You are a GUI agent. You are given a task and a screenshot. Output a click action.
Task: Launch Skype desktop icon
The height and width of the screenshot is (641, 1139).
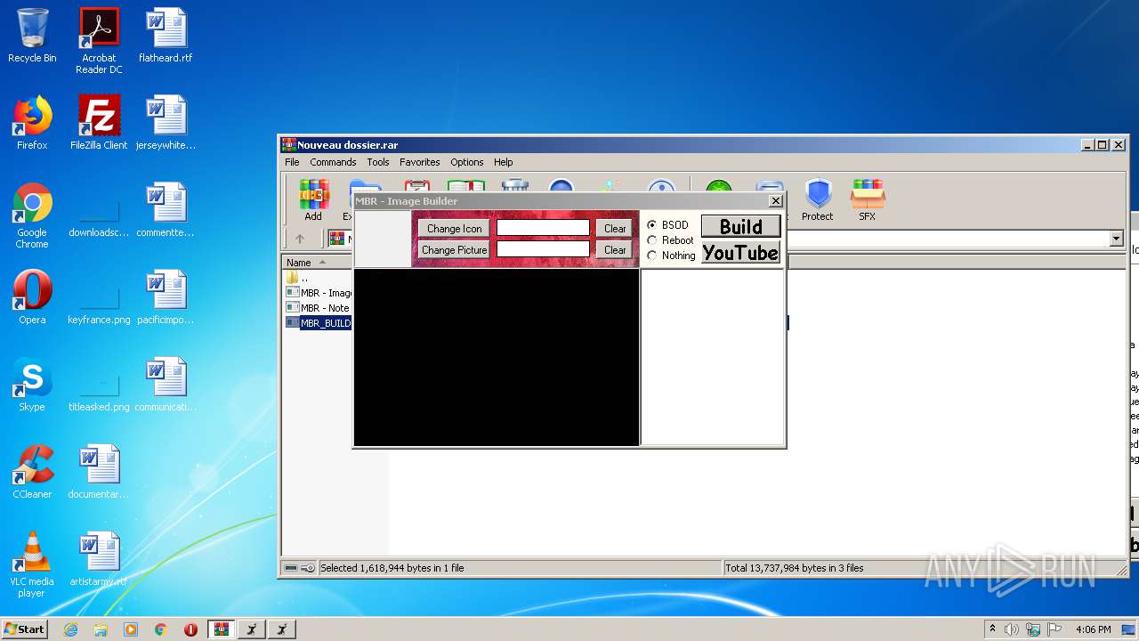(32, 385)
